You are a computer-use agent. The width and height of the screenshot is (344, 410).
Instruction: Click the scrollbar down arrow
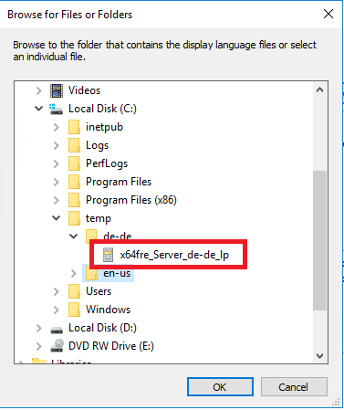(319, 356)
